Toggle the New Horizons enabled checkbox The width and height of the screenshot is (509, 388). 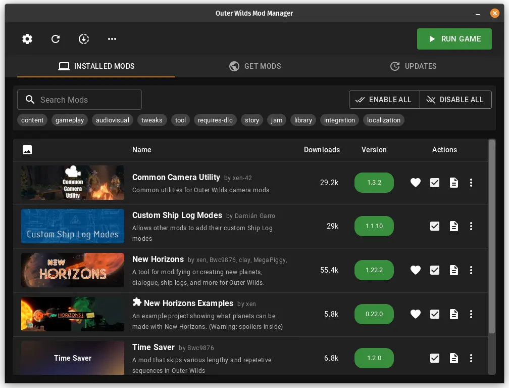click(435, 270)
